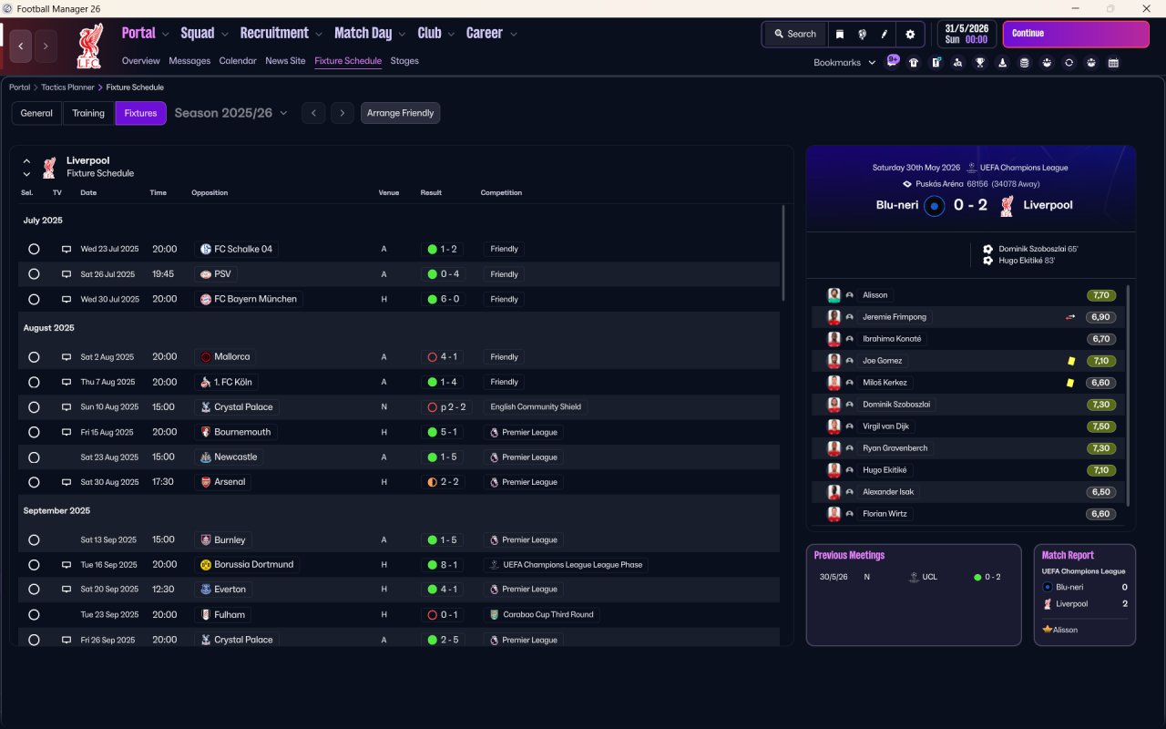
Task: Select the Arsenal fixture radio button
Action: click(34, 482)
